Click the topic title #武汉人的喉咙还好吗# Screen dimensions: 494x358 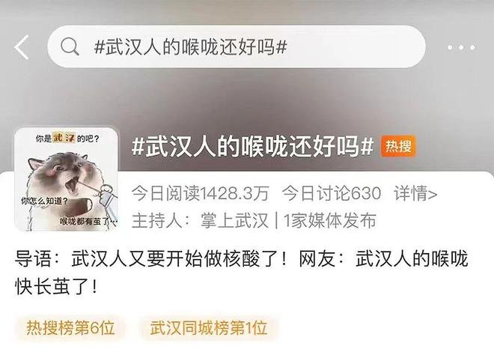pyautogui.click(x=253, y=147)
